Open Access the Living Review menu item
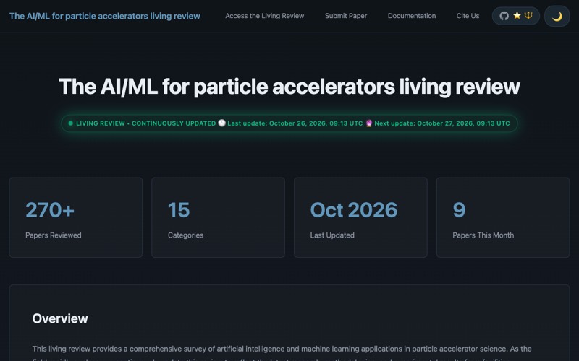Image resolution: width=579 pixels, height=361 pixels. [x=265, y=16]
